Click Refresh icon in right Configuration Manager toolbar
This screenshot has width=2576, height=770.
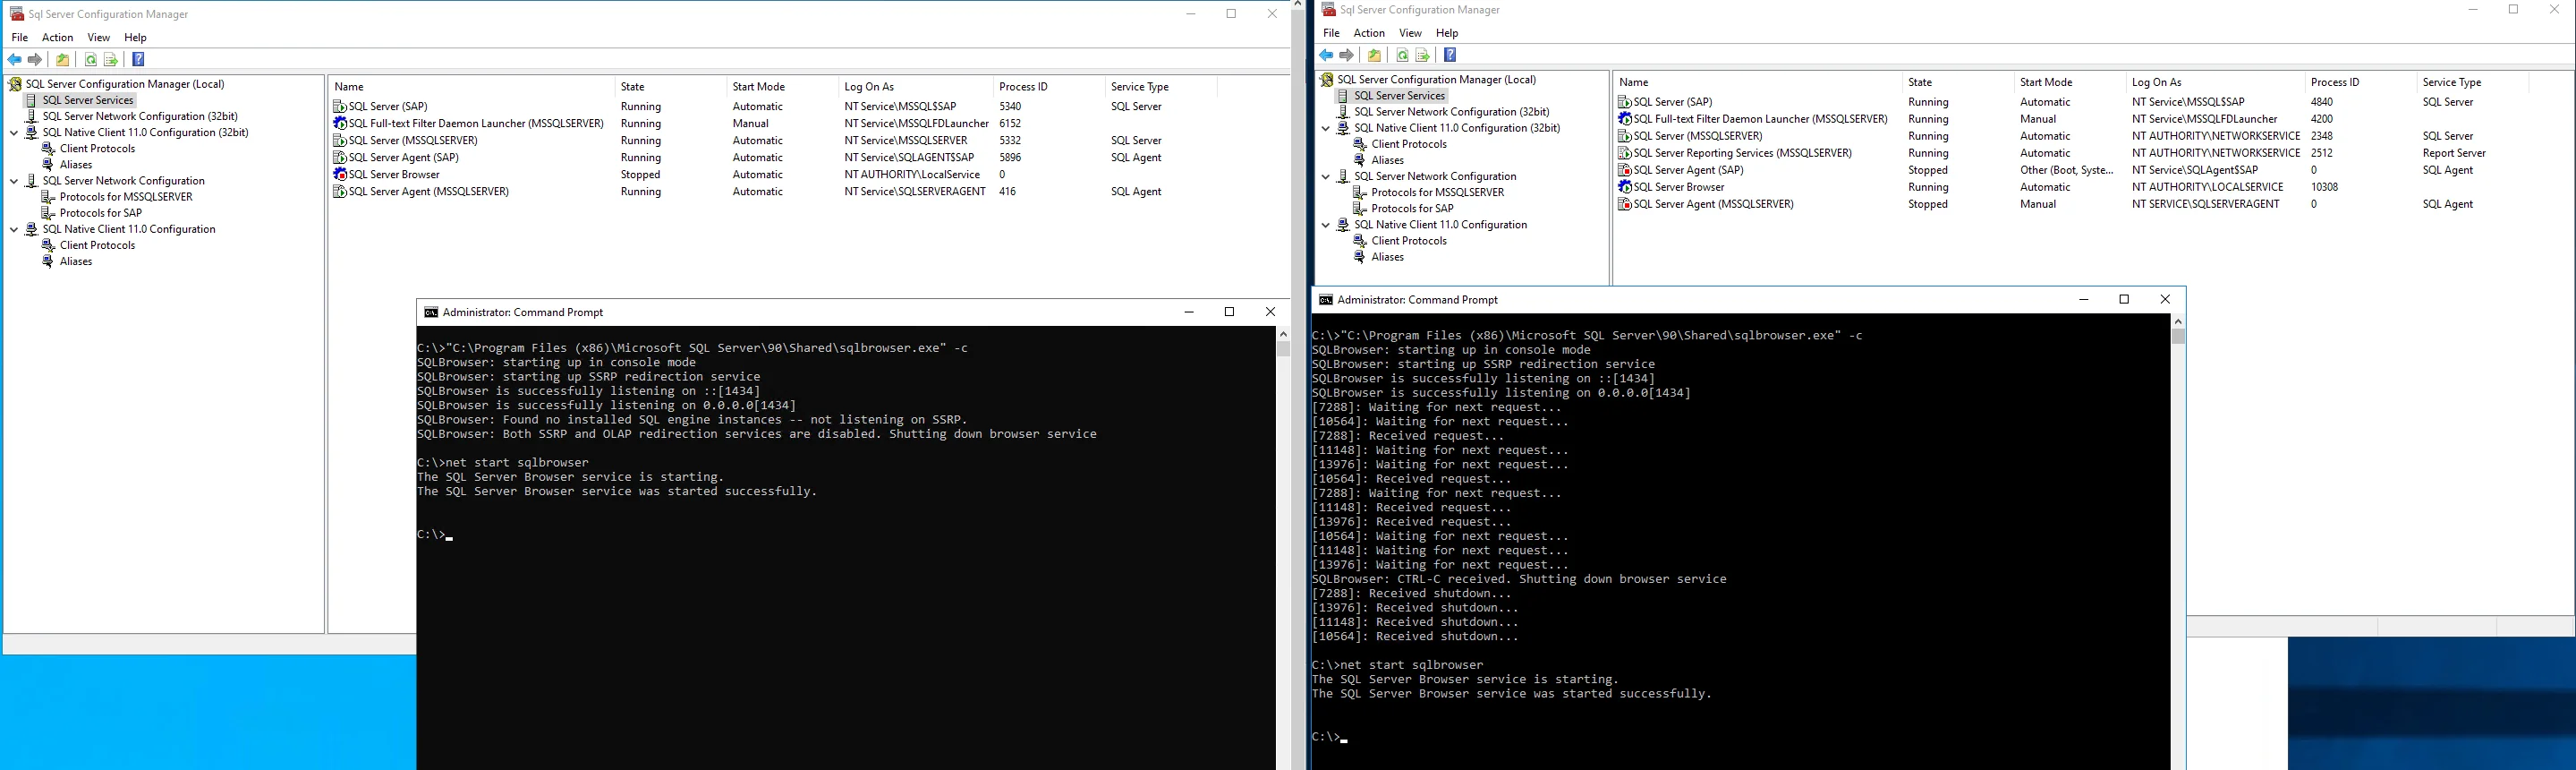coord(1402,56)
